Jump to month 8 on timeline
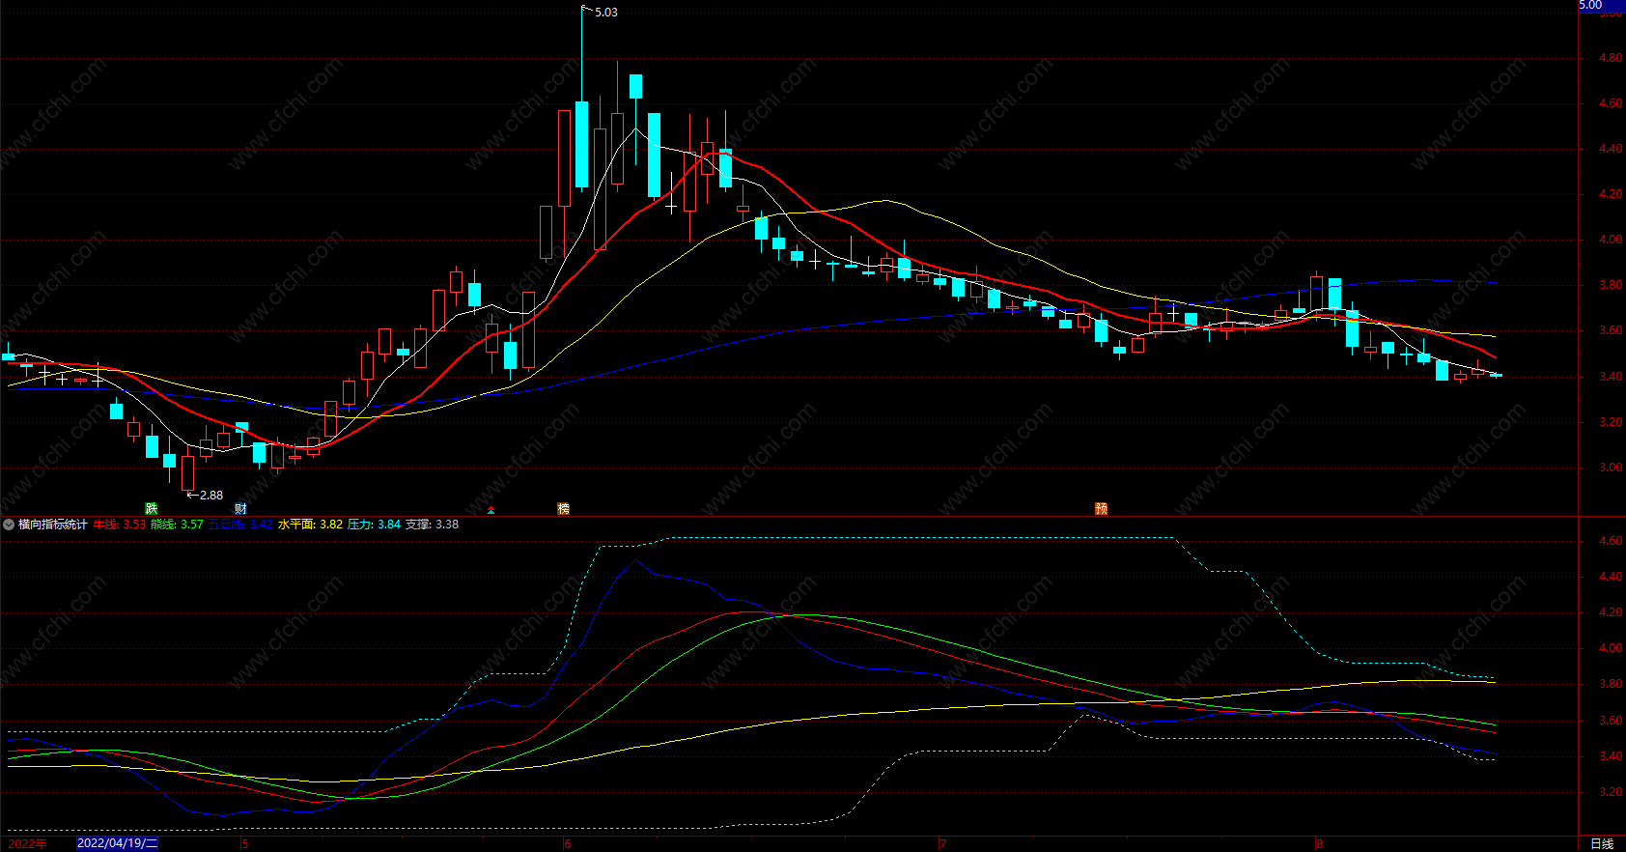Viewport: 1626px width, 852px height. click(x=1319, y=843)
